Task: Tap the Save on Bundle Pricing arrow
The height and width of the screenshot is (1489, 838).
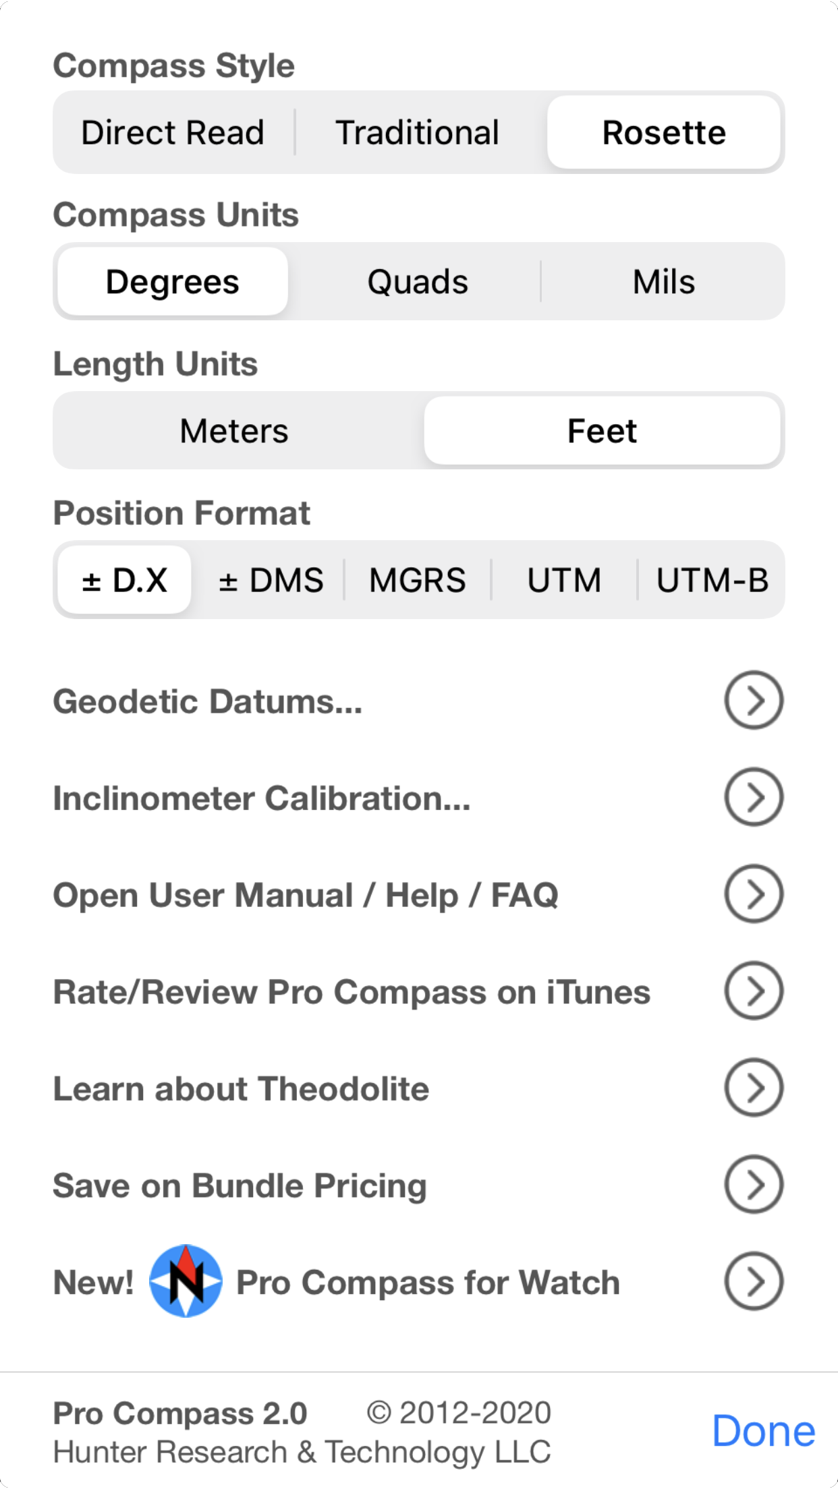Action: 754,1184
